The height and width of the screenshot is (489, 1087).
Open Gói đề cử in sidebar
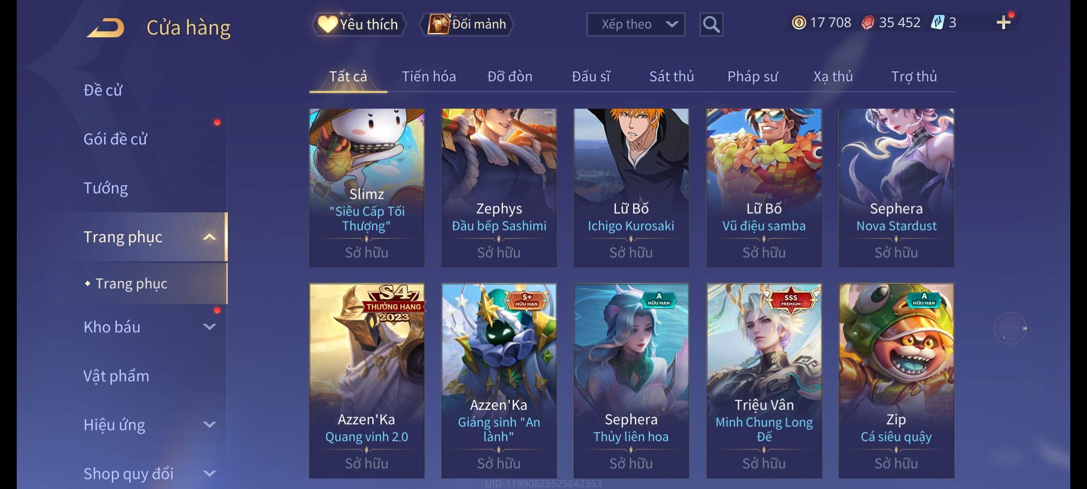click(x=115, y=139)
